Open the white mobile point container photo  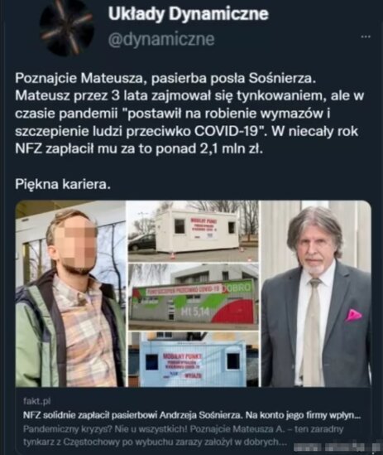tap(194, 231)
